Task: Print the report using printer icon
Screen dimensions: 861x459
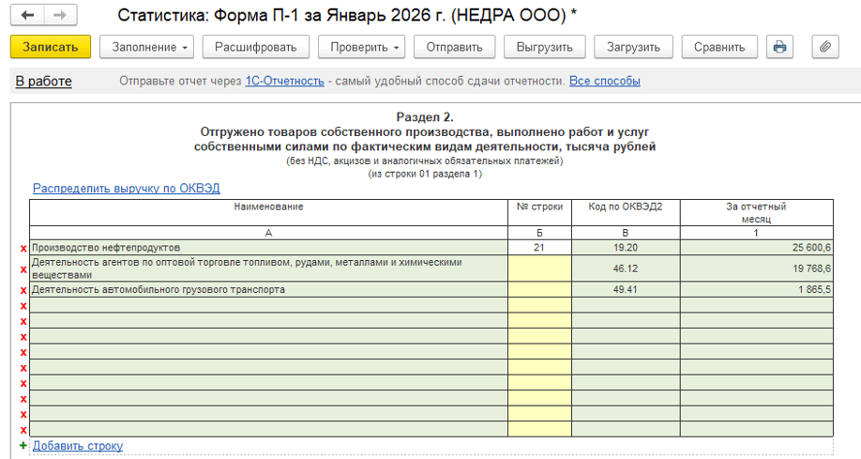Action: pos(779,47)
